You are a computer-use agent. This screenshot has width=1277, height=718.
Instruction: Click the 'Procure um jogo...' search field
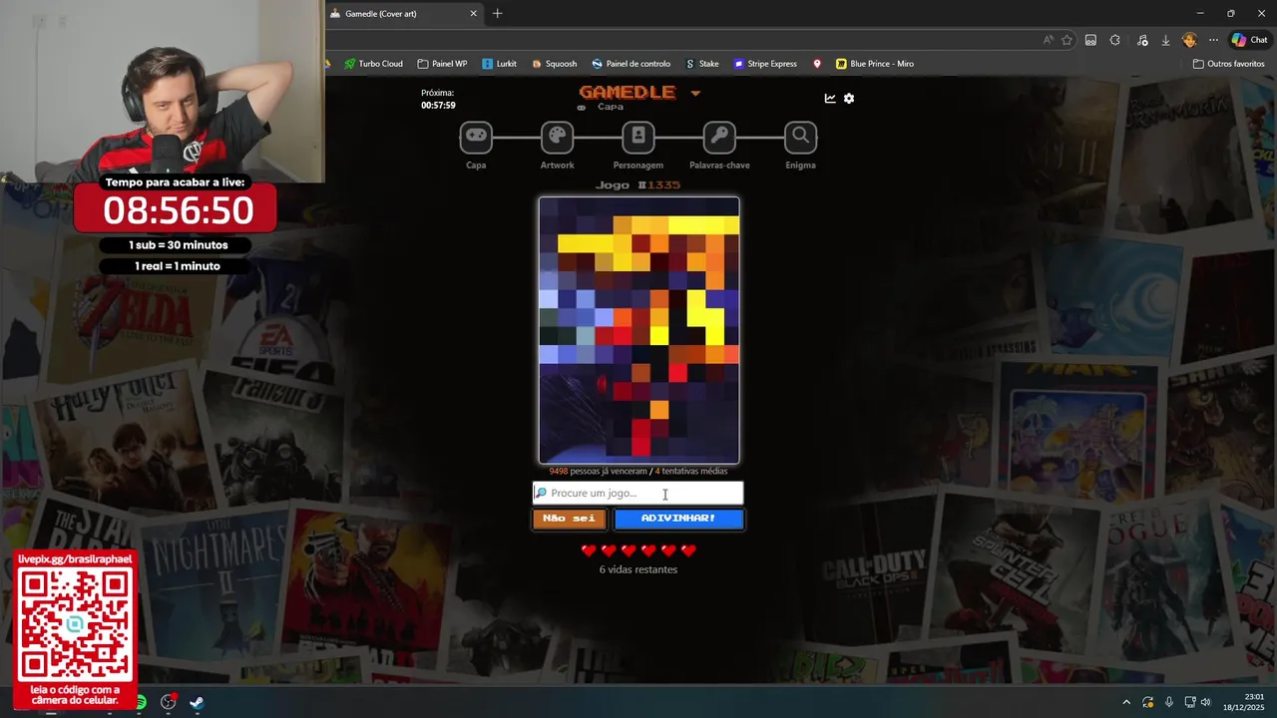coord(638,493)
